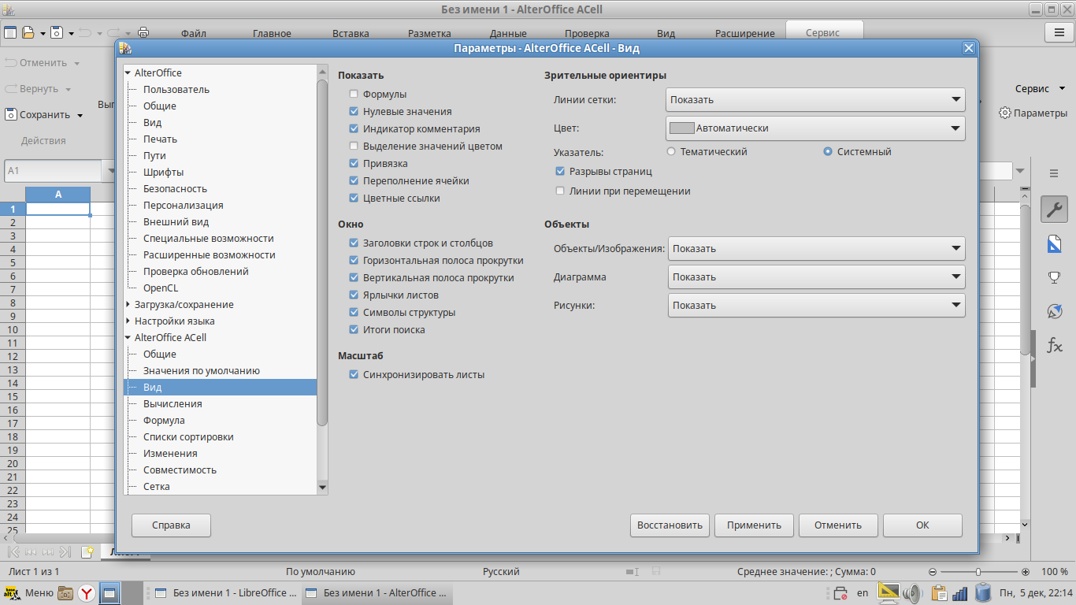
Task: Click the Применить button
Action: pyautogui.click(x=754, y=525)
